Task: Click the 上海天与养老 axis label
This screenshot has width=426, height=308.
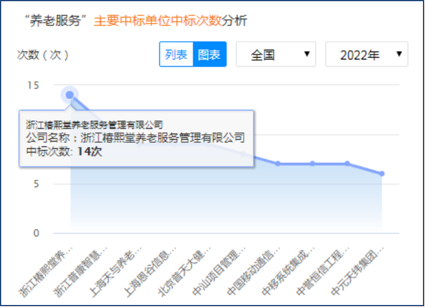Action: click(x=117, y=272)
